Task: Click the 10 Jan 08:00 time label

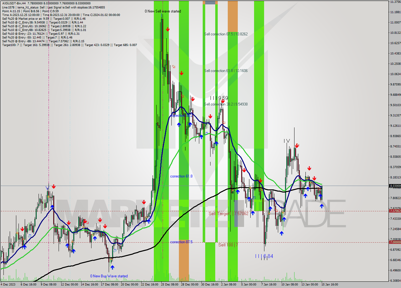Action: [x=289, y=285]
